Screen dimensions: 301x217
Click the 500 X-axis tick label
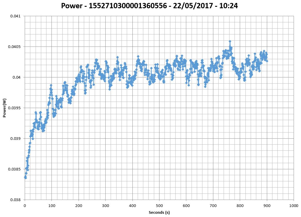pos(159,205)
